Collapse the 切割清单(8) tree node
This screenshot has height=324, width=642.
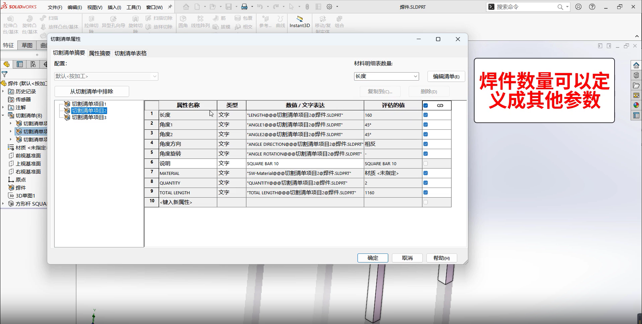pyautogui.click(x=3, y=115)
